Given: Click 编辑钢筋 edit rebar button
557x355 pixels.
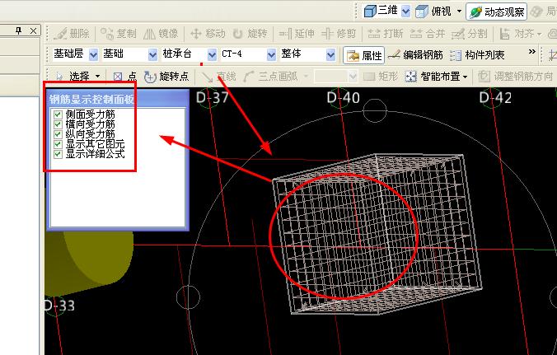Looking at the screenshot, I should pyautogui.click(x=415, y=55).
